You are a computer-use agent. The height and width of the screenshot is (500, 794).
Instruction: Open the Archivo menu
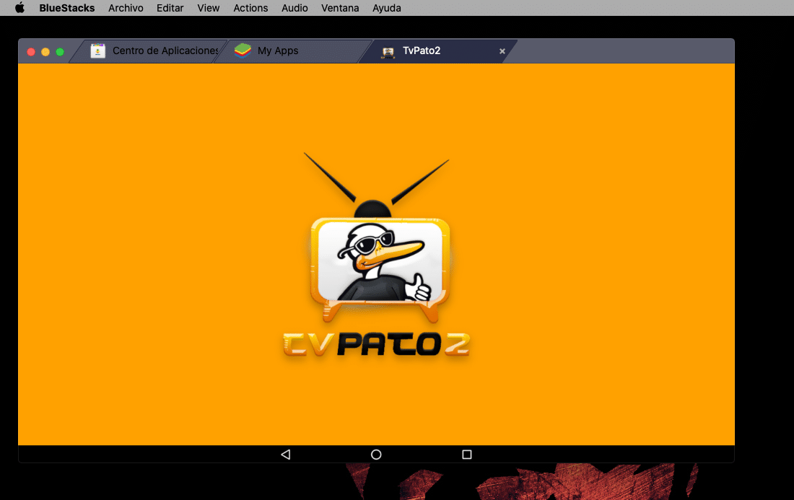click(x=126, y=8)
